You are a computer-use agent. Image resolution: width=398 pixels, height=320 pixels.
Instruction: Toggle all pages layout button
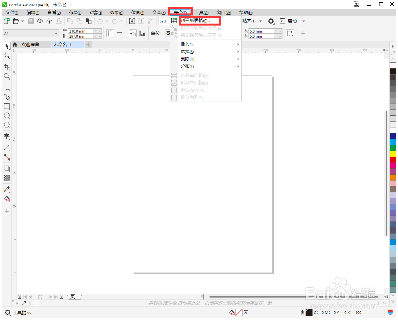(133, 34)
